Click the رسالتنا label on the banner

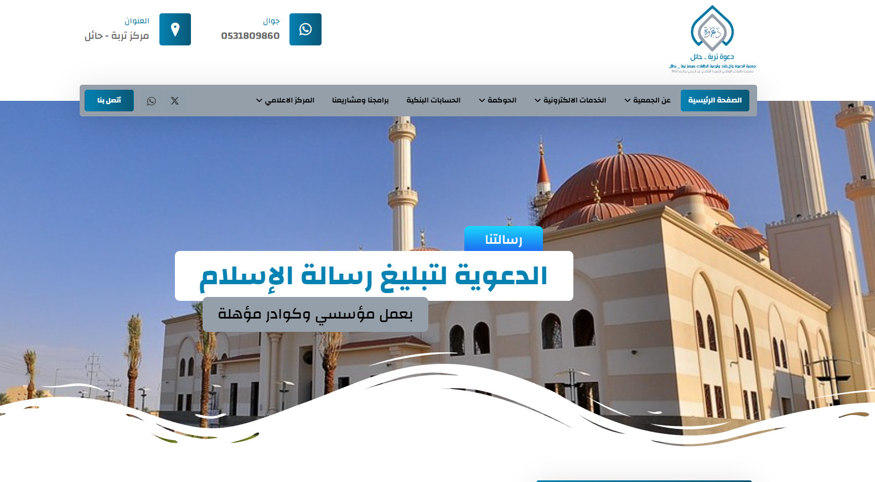click(x=504, y=239)
